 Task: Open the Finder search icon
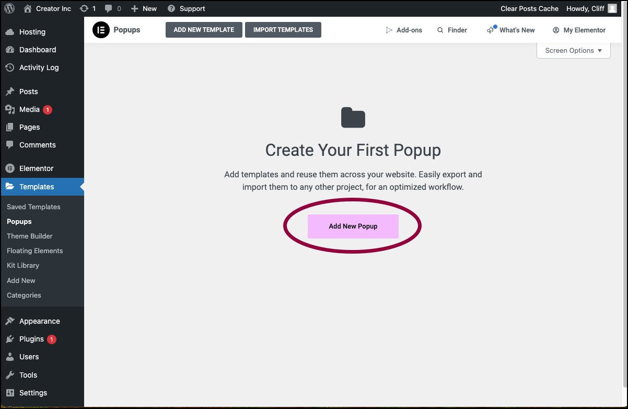pos(440,30)
